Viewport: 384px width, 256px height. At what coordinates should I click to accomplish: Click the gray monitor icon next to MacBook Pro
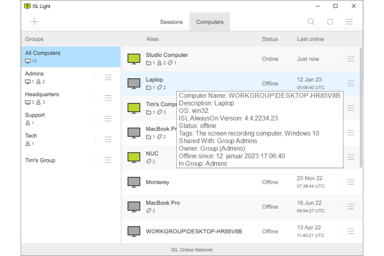tap(134, 206)
